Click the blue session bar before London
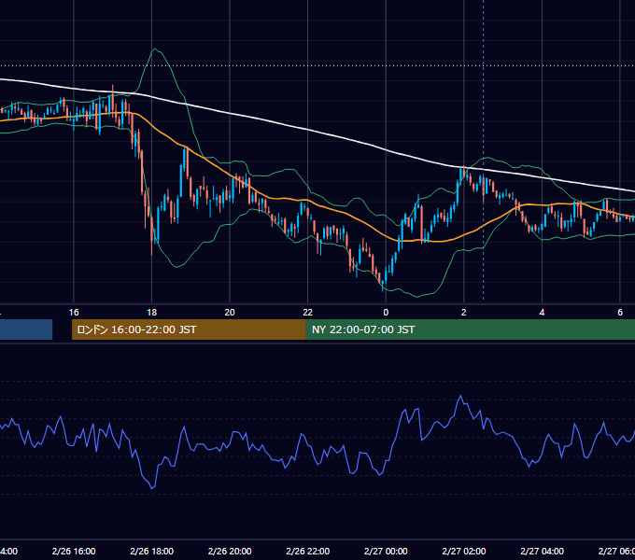Screen dimensions: 635x560 [x=26, y=329]
